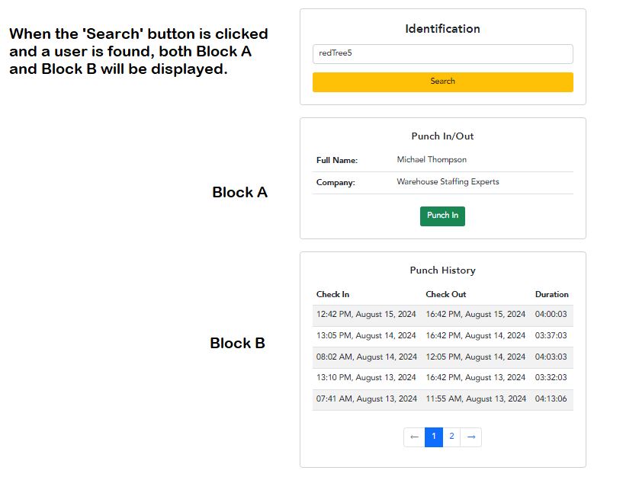
Task: Click the Michael Thompson full name value
Action: click(432, 159)
